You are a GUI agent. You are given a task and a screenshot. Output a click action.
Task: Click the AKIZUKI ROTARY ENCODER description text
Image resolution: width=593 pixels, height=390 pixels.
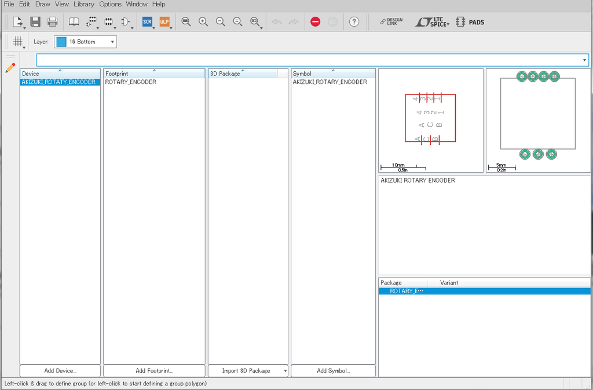tap(418, 180)
